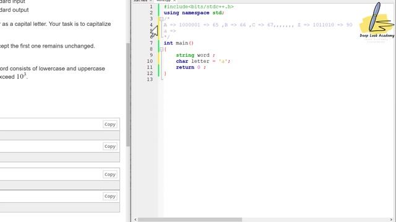The image size is (396, 222).
Task: Click the topmost Copy button in the examples
Action: click(110, 125)
